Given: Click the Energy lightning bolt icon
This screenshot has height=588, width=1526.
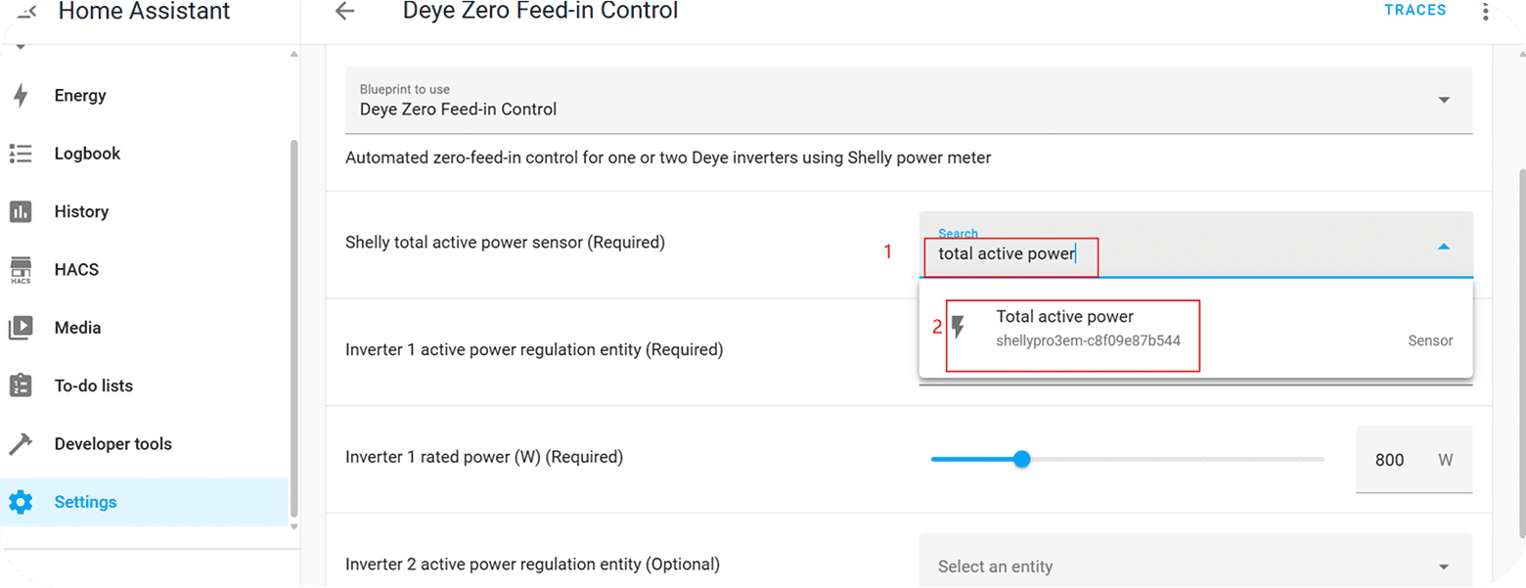Looking at the screenshot, I should 21,96.
